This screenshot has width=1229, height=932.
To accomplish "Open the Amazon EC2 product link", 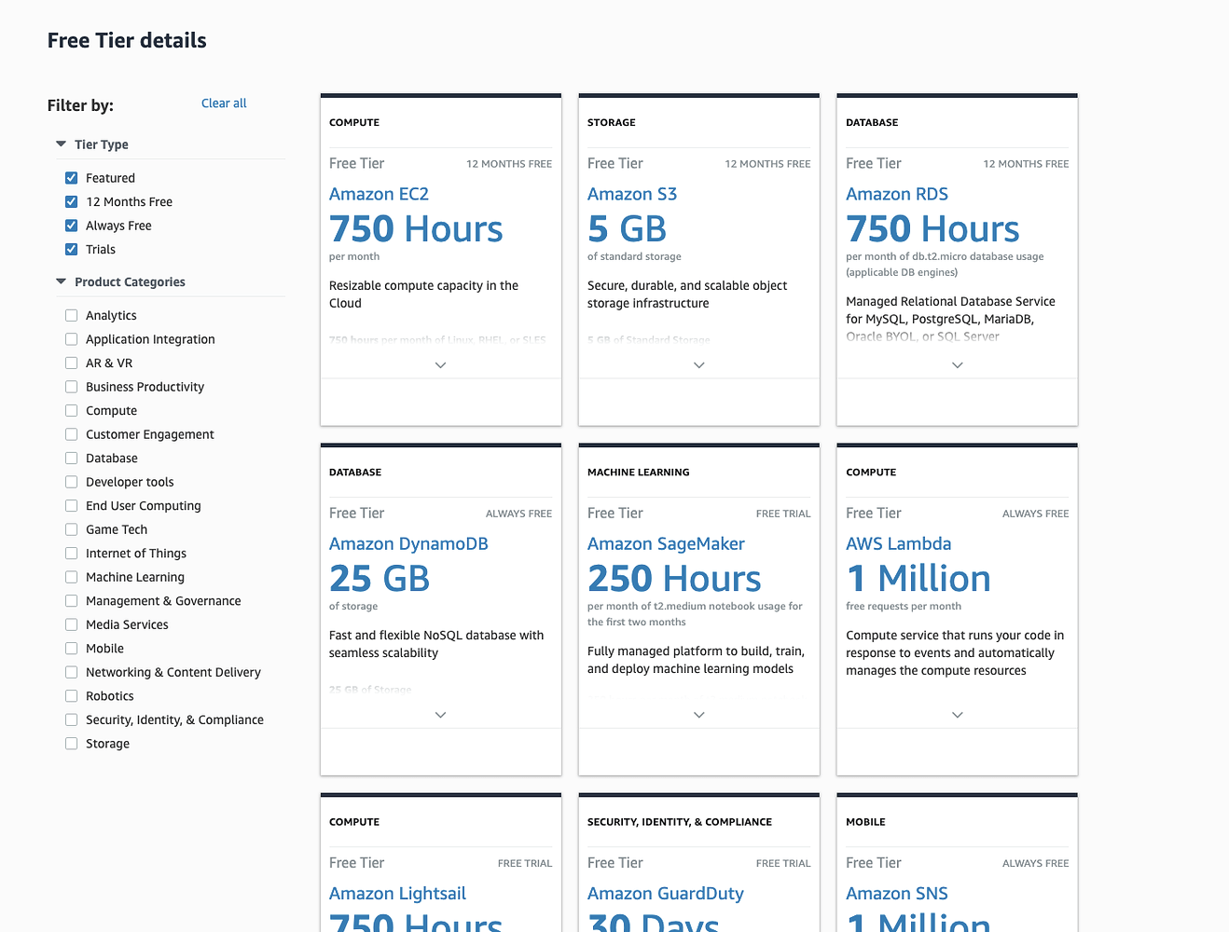I will coord(379,194).
